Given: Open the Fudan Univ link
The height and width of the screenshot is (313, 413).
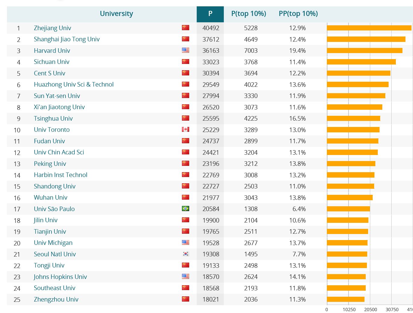Looking at the screenshot, I should [x=49, y=141].
